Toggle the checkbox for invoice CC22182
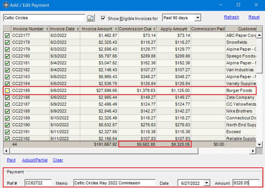 pyautogui.click(x=7, y=70)
